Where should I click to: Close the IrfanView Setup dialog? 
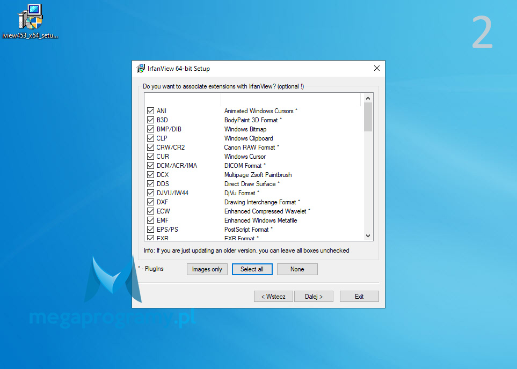pyautogui.click(x=377, y=68)
